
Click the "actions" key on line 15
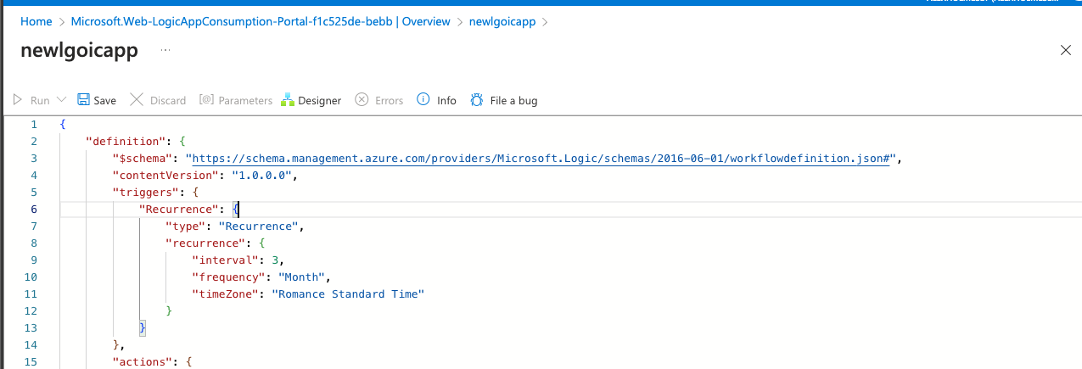[x=143, y=362]
